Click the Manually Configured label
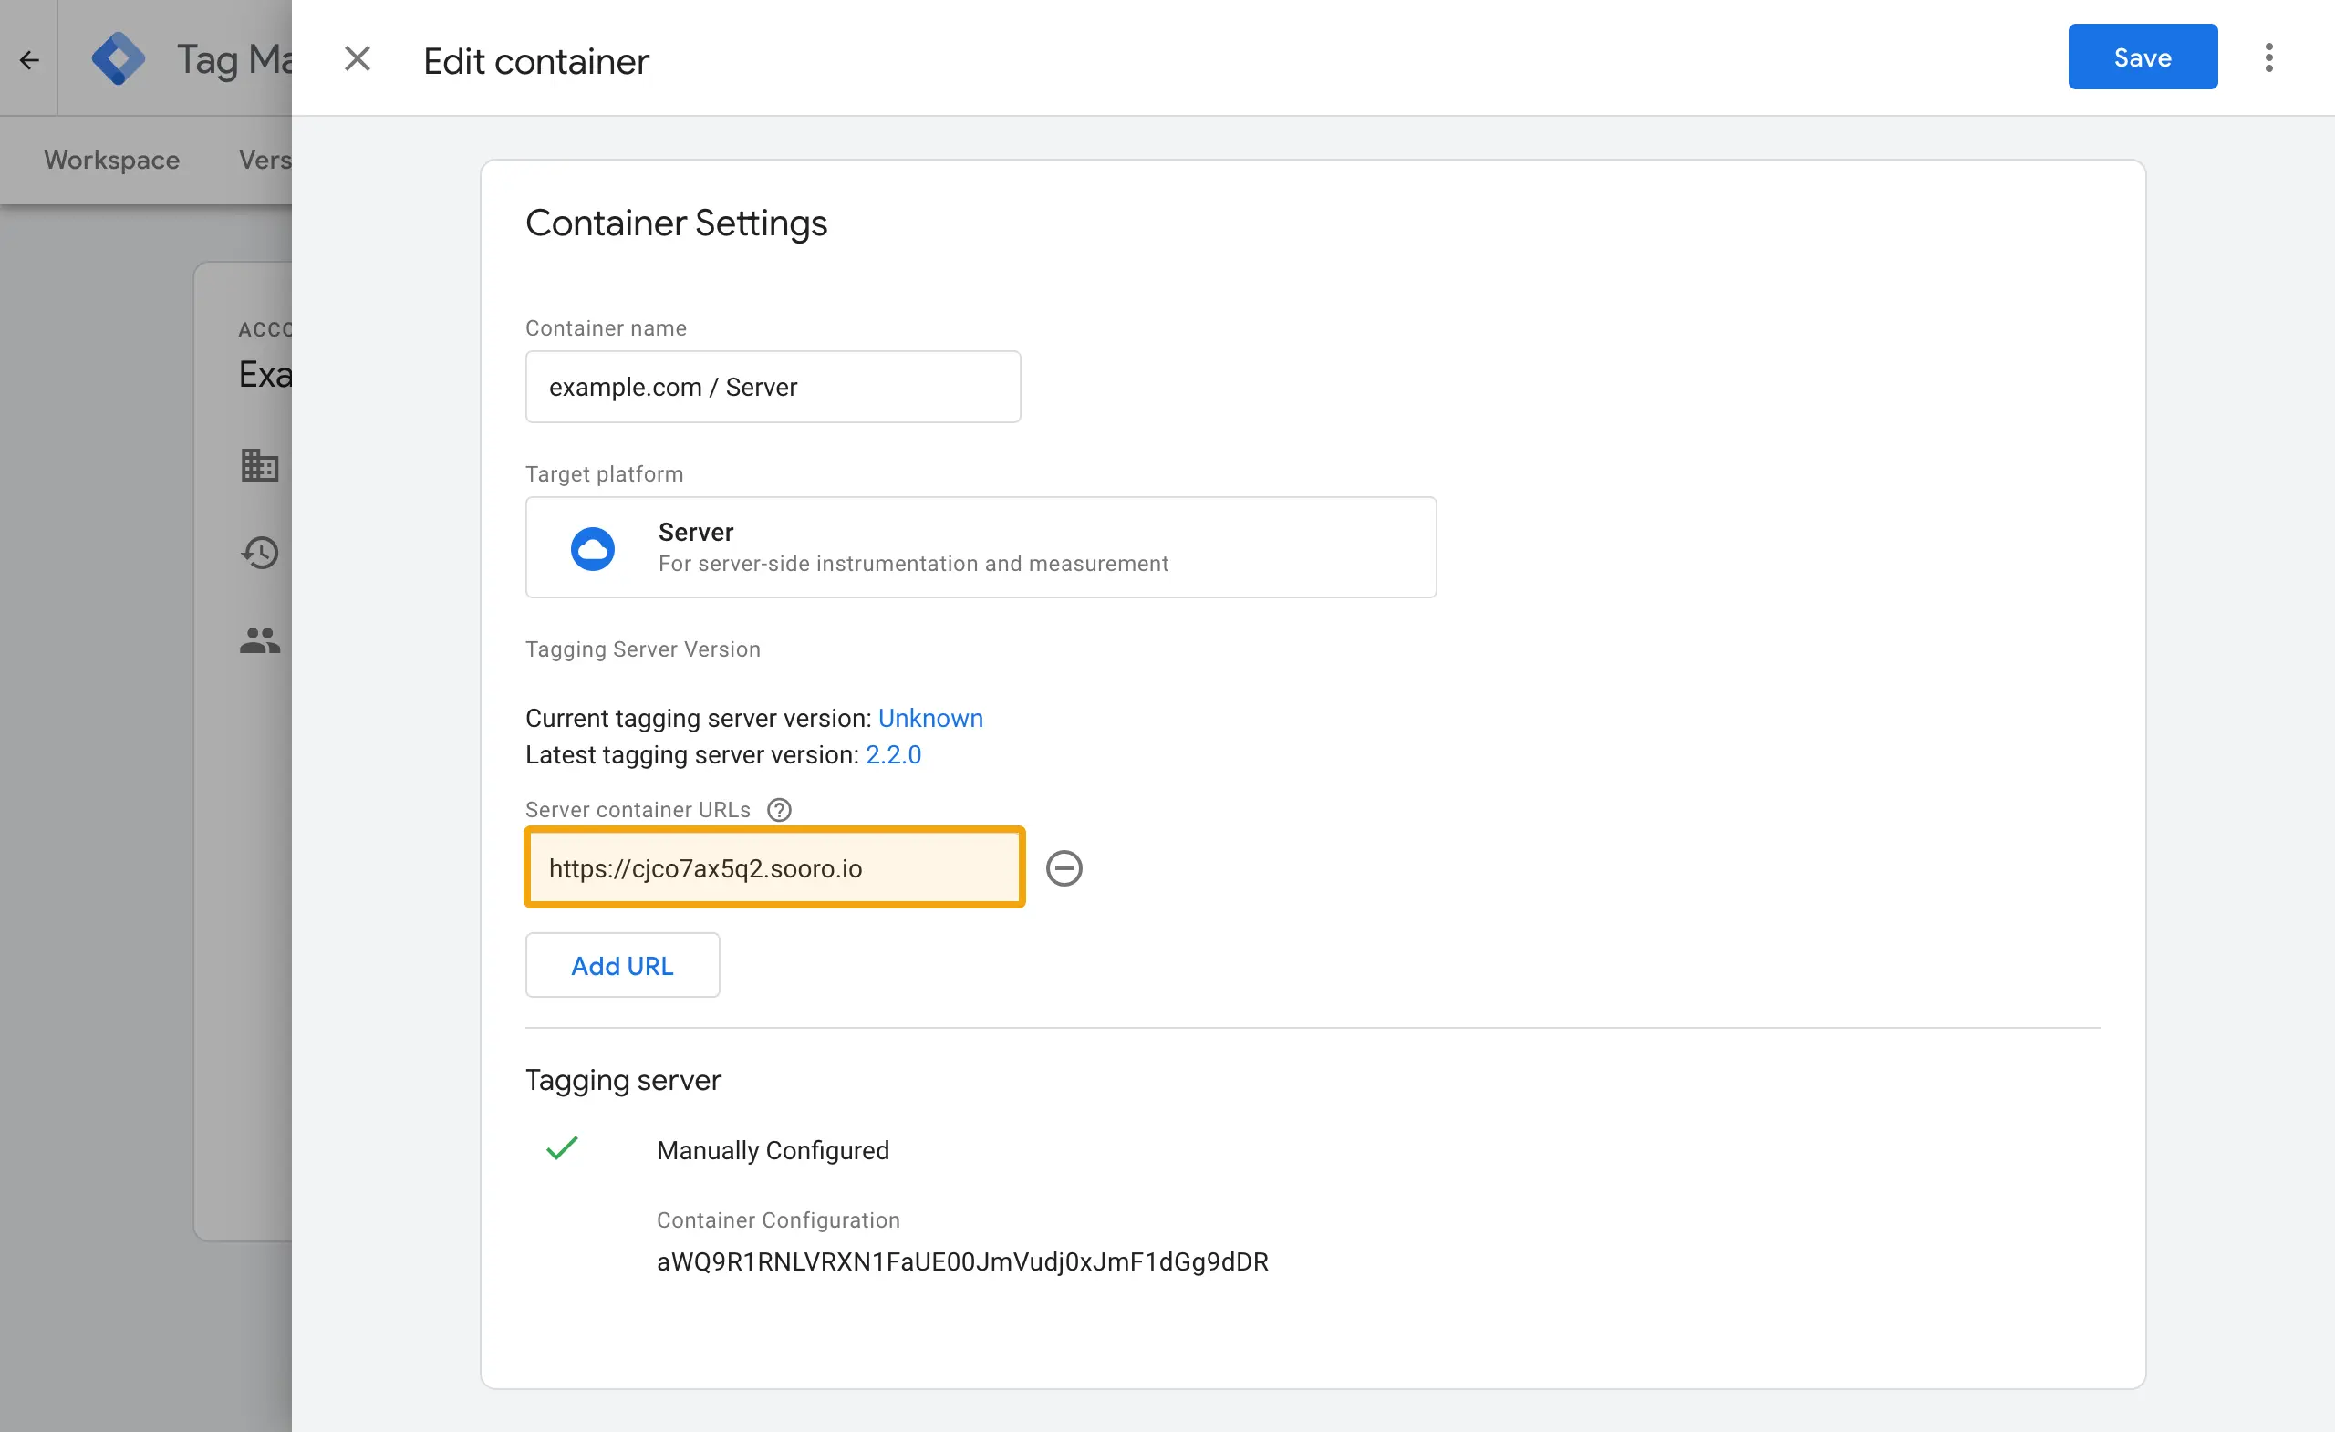The height and width of the screenshot is (1432, 2335). (x=773, y=1149)
